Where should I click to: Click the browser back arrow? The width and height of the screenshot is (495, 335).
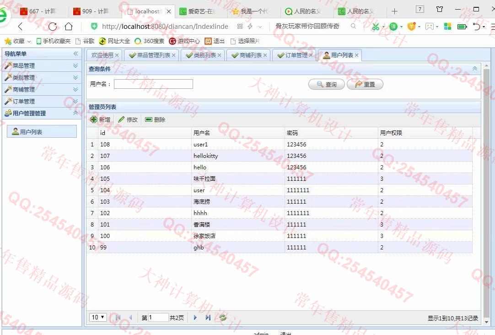click(x=21, y=27)
